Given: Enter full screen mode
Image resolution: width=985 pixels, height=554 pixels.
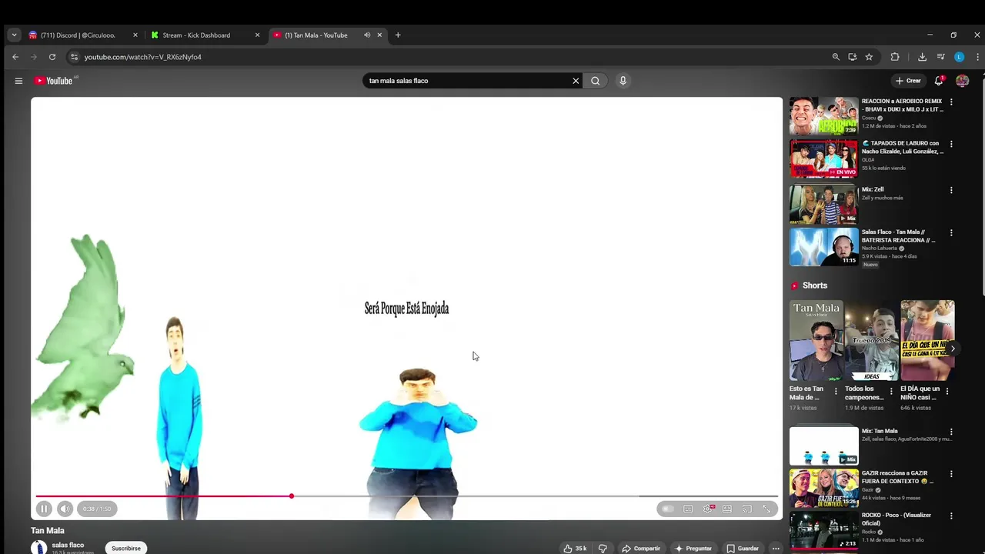Looking at the screenshot, I should coord(766,509).
